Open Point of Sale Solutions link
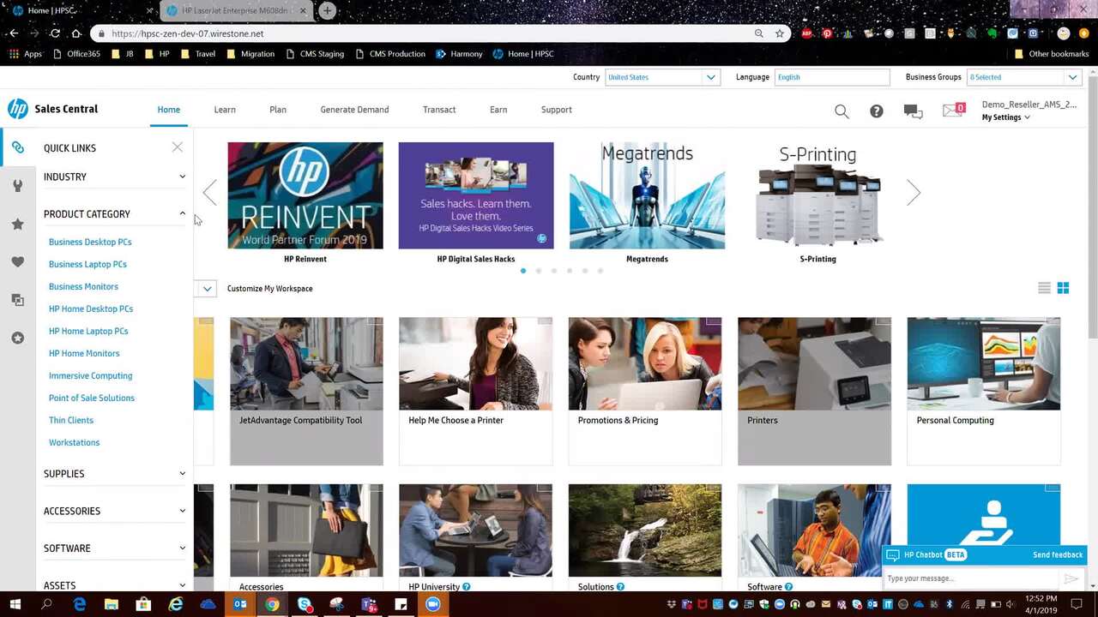Image resolution: width=1098 pixels, height=617 pixels. click(92, 398)
